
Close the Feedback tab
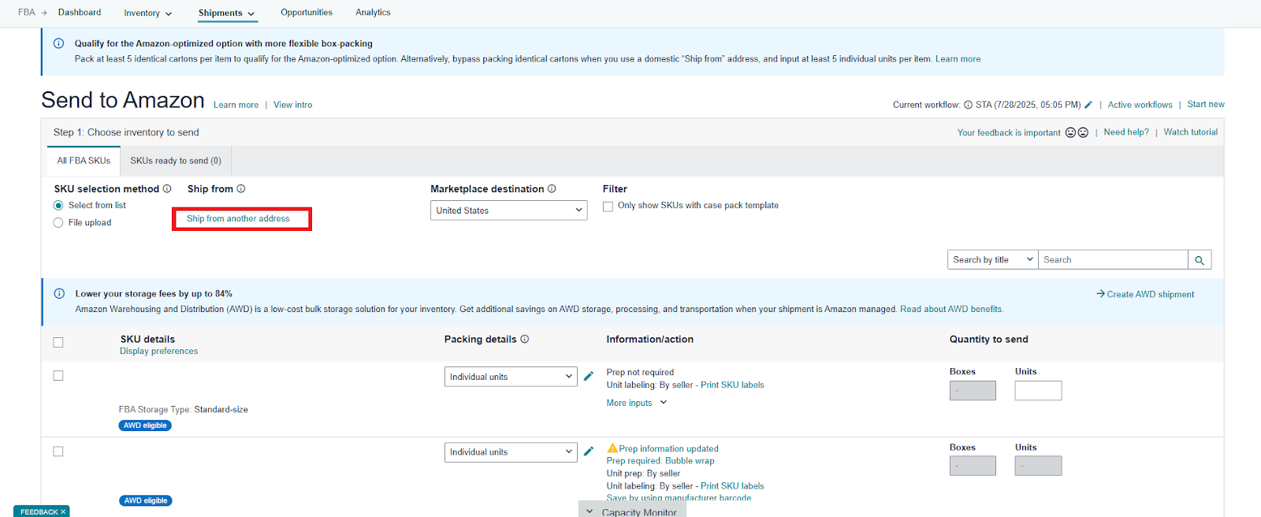(x=63, y=512)
